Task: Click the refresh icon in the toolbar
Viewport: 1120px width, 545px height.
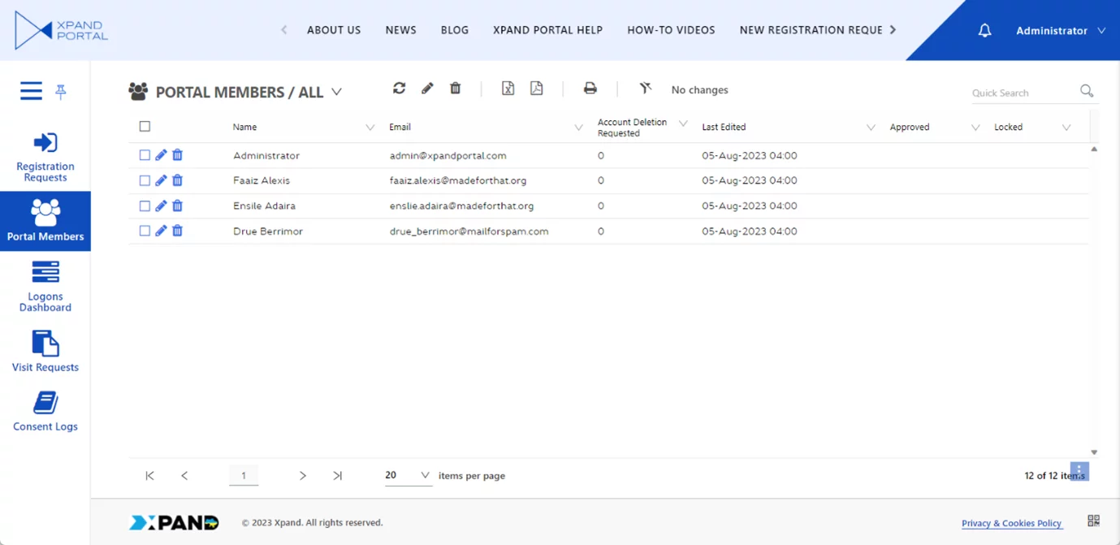Action: pos(399,89)
